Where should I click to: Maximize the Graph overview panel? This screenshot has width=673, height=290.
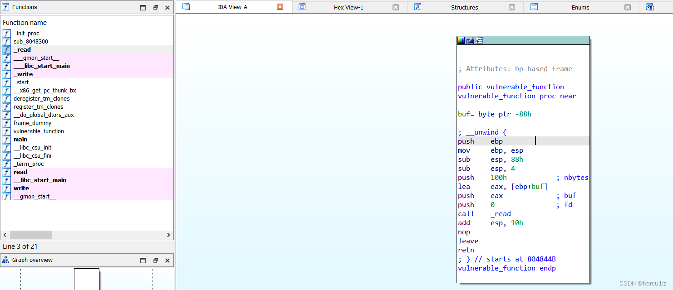coord(143,260)
